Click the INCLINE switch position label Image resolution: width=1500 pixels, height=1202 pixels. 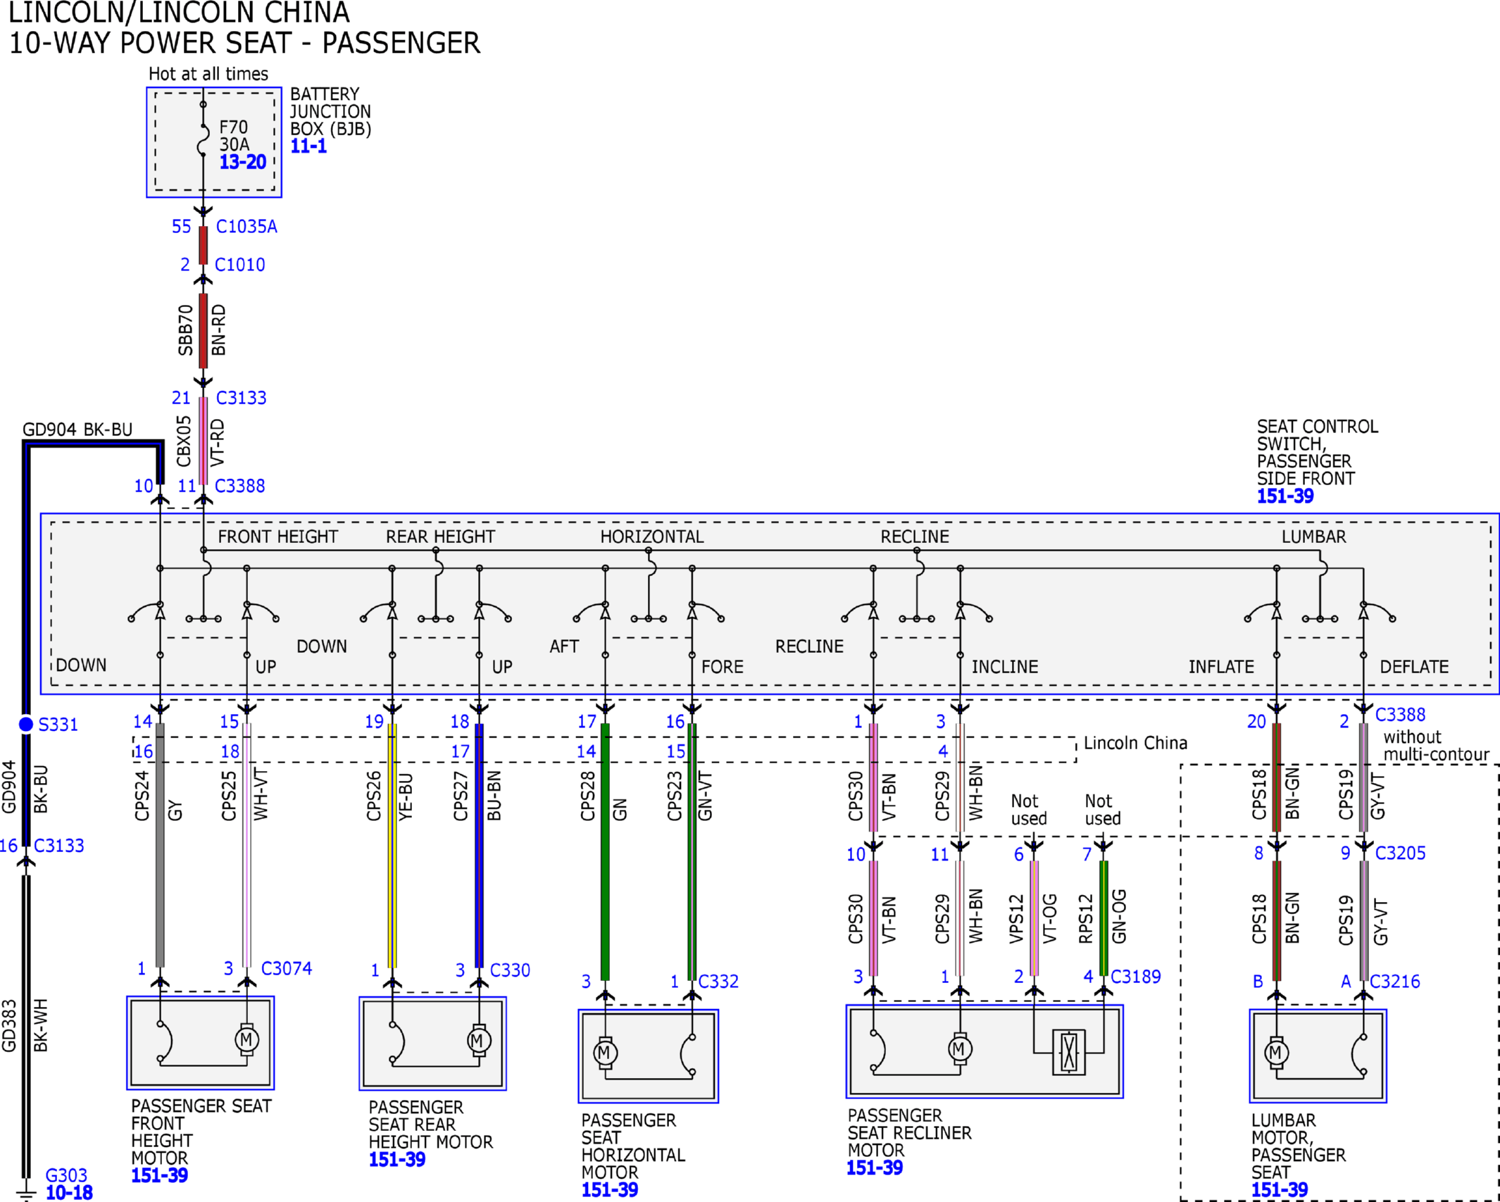point(1005,667)
